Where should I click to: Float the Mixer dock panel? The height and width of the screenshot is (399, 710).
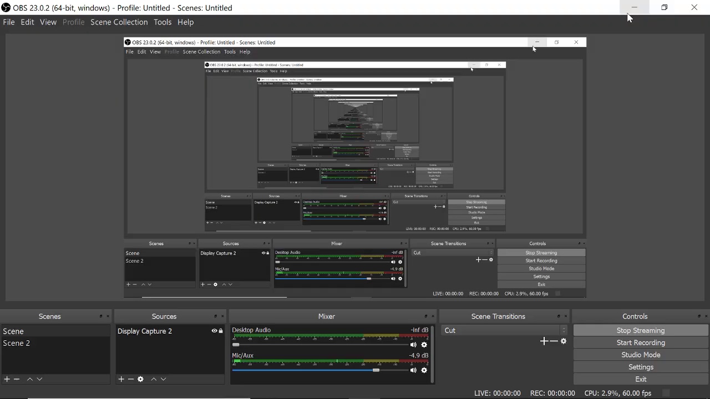[x=426, y=316]
